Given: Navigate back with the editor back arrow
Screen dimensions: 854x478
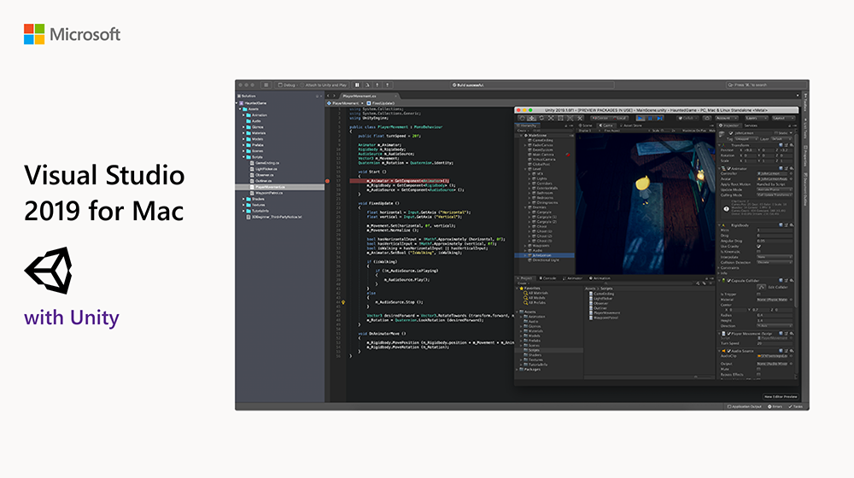Looking at the screenshot, I should (x=328, y=96).
